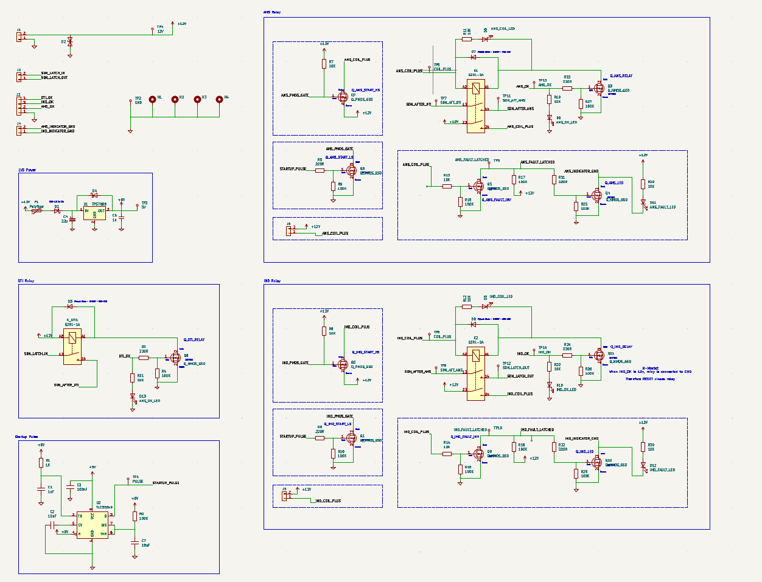762x582 pixels.
Task: Select the F1 Polyfuse symbol
Action: [x=37, y=211]
